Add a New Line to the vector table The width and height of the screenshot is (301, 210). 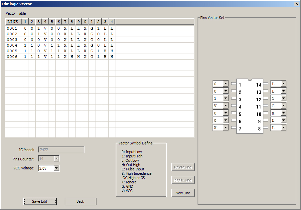click(x=183, y=193)
